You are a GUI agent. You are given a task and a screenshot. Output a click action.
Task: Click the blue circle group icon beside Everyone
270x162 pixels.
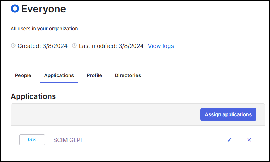click(x=15, y=9)
